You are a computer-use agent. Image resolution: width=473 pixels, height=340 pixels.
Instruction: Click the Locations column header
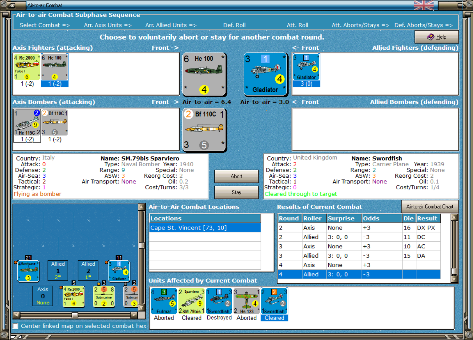coord(205,218)
